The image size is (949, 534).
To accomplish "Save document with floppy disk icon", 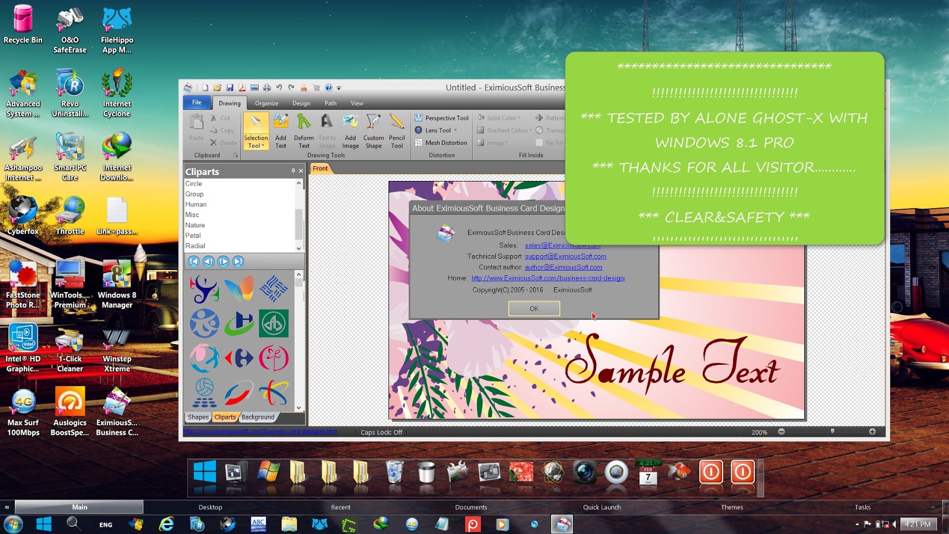I will click(x=230, y=88).
